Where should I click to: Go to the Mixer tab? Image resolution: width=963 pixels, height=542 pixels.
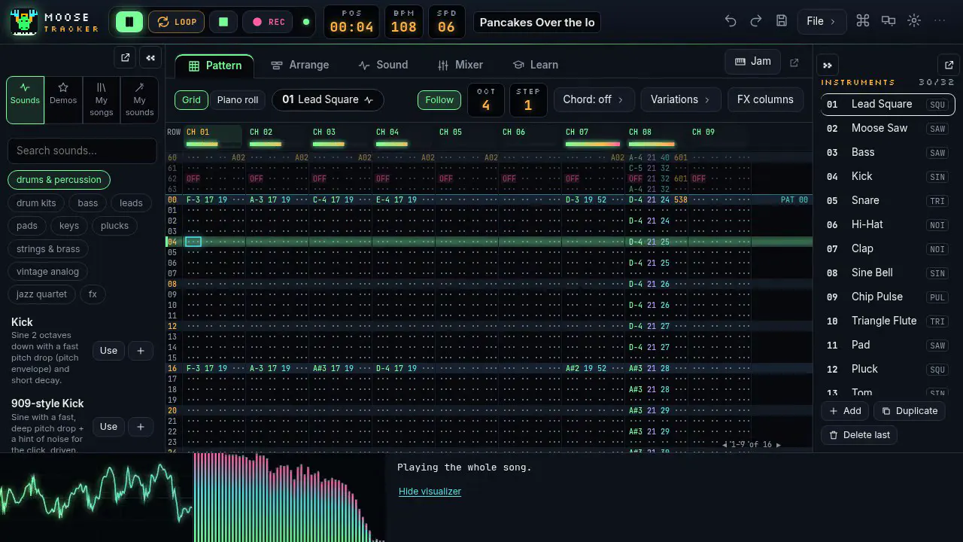[460, 65]
